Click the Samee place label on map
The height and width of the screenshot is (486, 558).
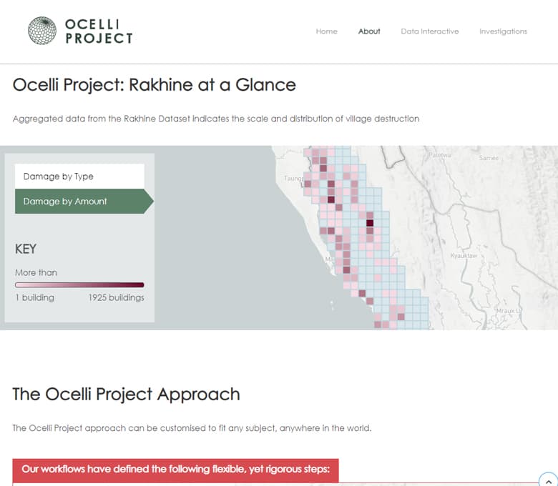[x=489, y=158]
